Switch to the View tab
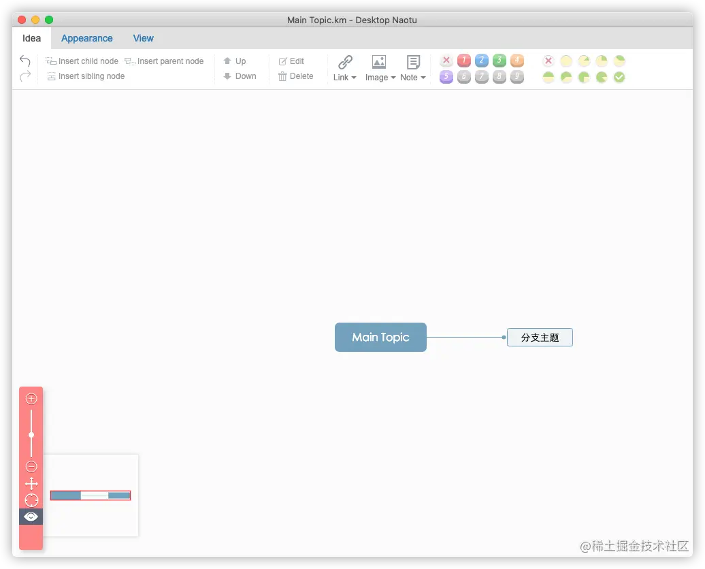This screenshot has height=569, width=705. pos(144,38)
